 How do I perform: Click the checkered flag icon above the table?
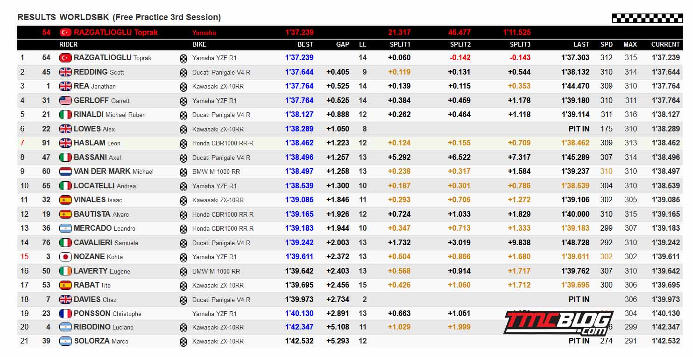647,18
